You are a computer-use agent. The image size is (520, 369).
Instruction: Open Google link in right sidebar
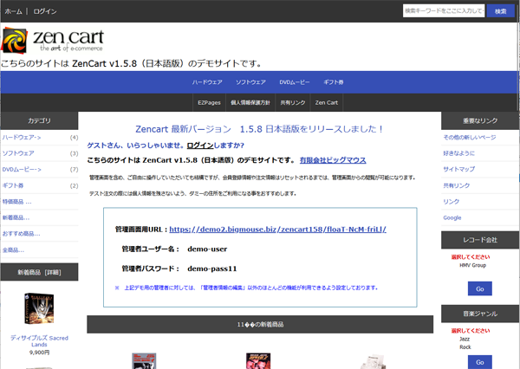[452, 217]
